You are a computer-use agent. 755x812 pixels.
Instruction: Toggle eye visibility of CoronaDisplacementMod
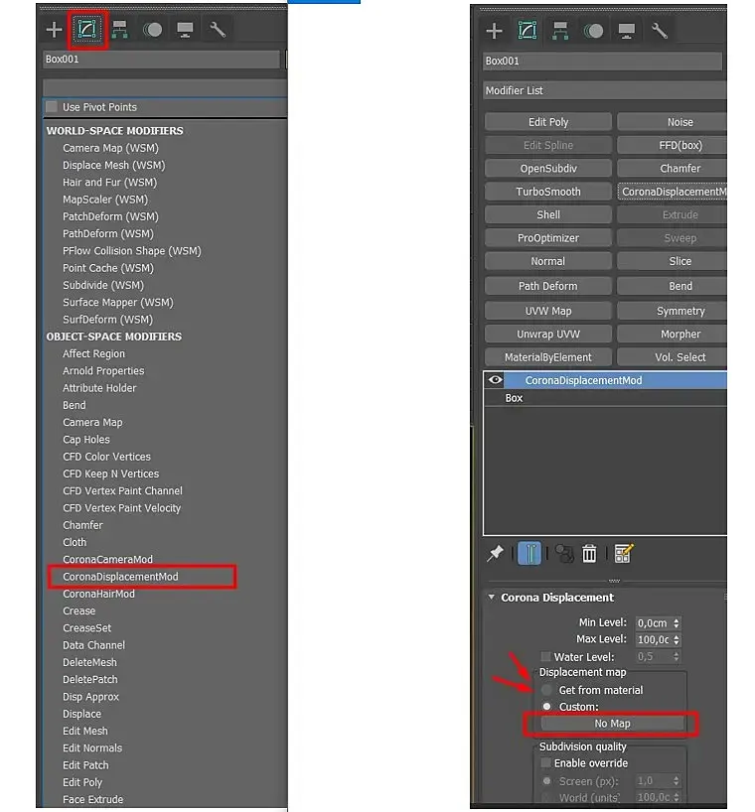[495, 380]
